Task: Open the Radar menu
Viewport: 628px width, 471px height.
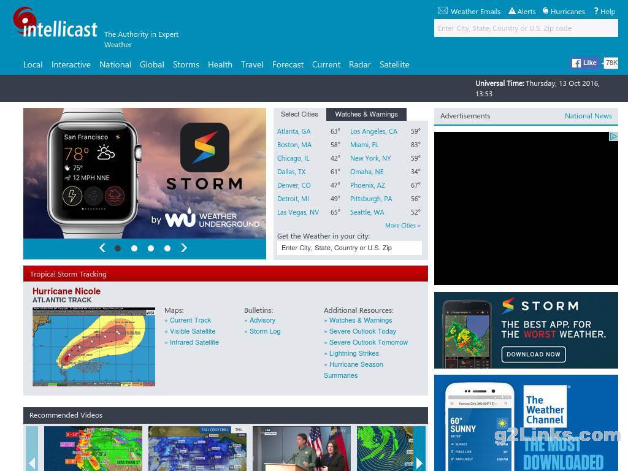Action: click(359, 64)
